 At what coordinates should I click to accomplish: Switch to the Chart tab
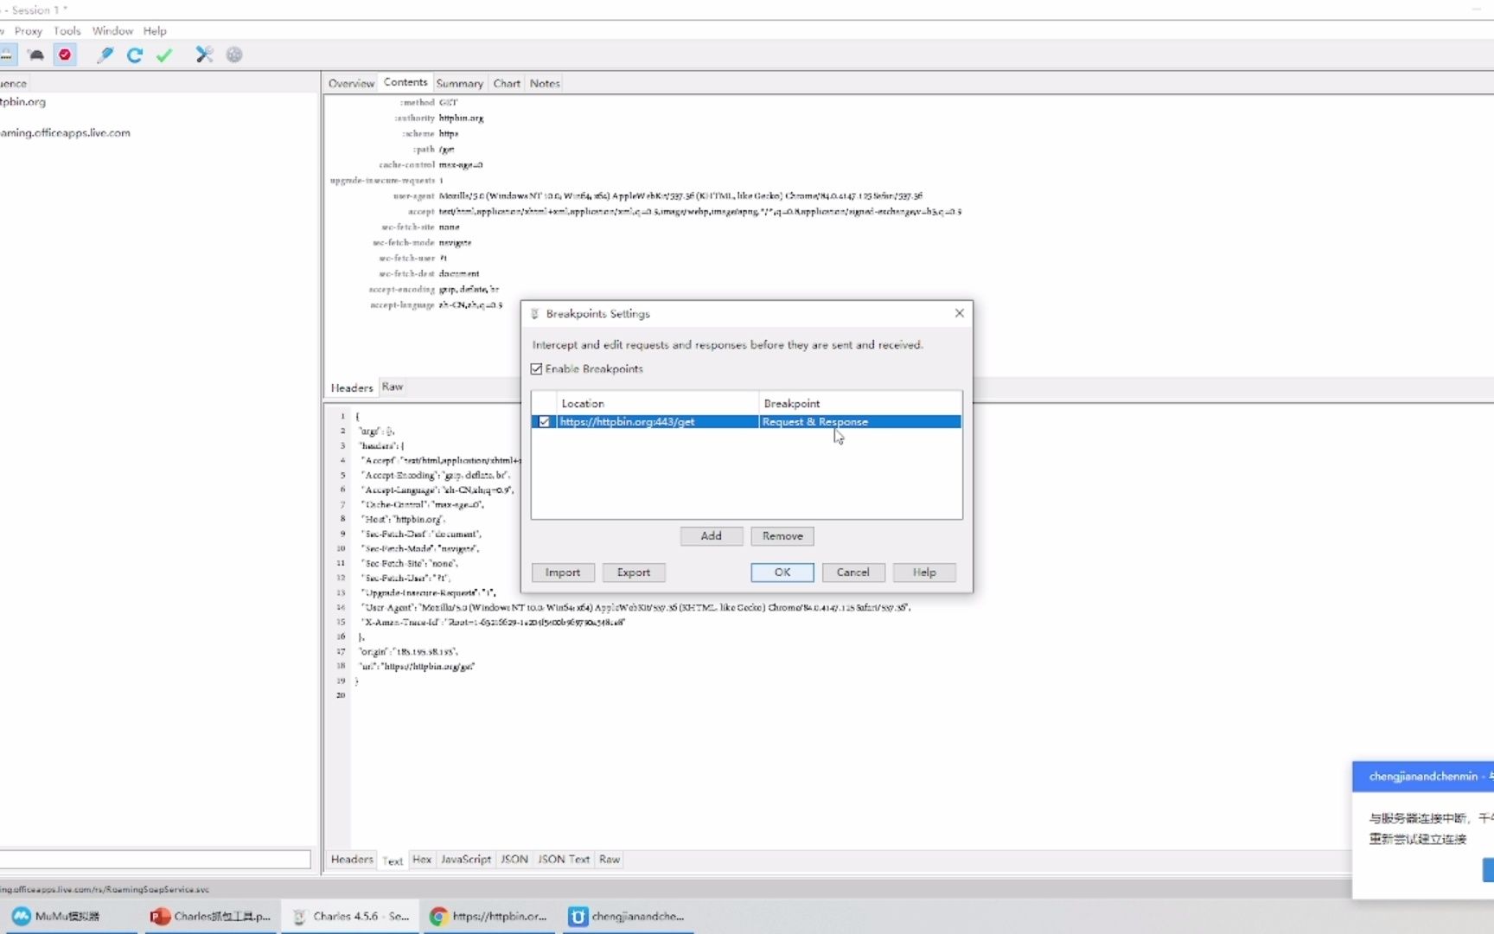[x=507, y=83]
